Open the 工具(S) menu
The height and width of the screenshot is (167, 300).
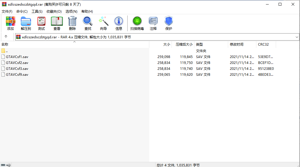click(x=37, y=12)
